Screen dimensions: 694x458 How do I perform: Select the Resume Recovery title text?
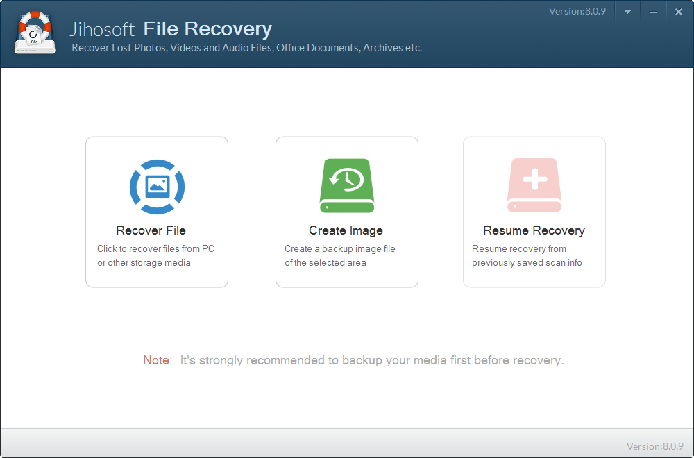[534, 230]
